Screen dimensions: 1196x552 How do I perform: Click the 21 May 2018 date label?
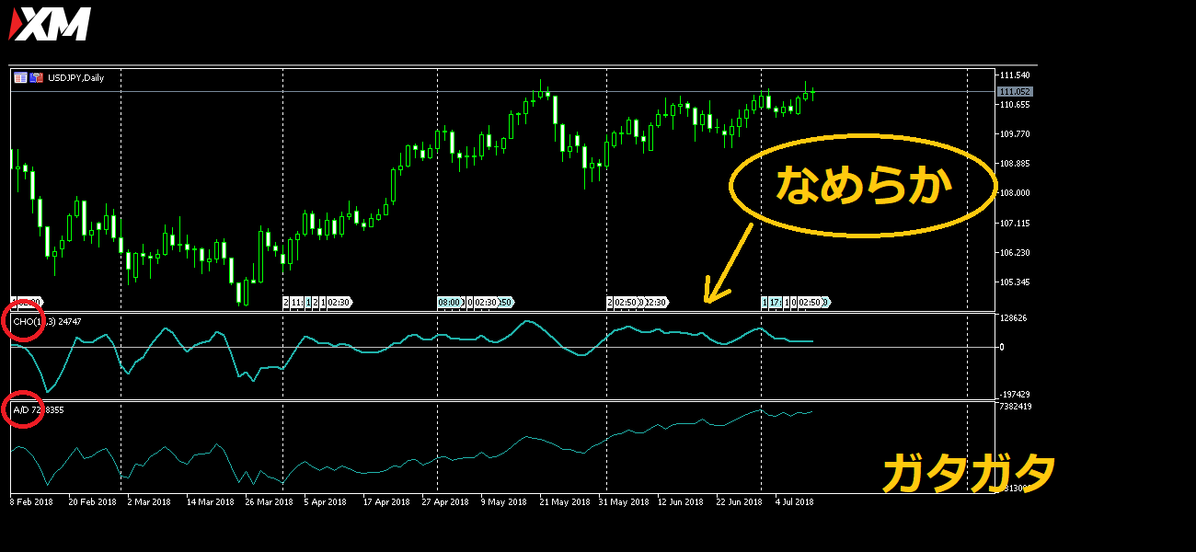(566, 502)
